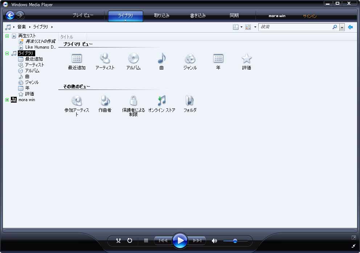360x253 pixels.
Task: Toggle repeat playback
Action: coord(130,241)
